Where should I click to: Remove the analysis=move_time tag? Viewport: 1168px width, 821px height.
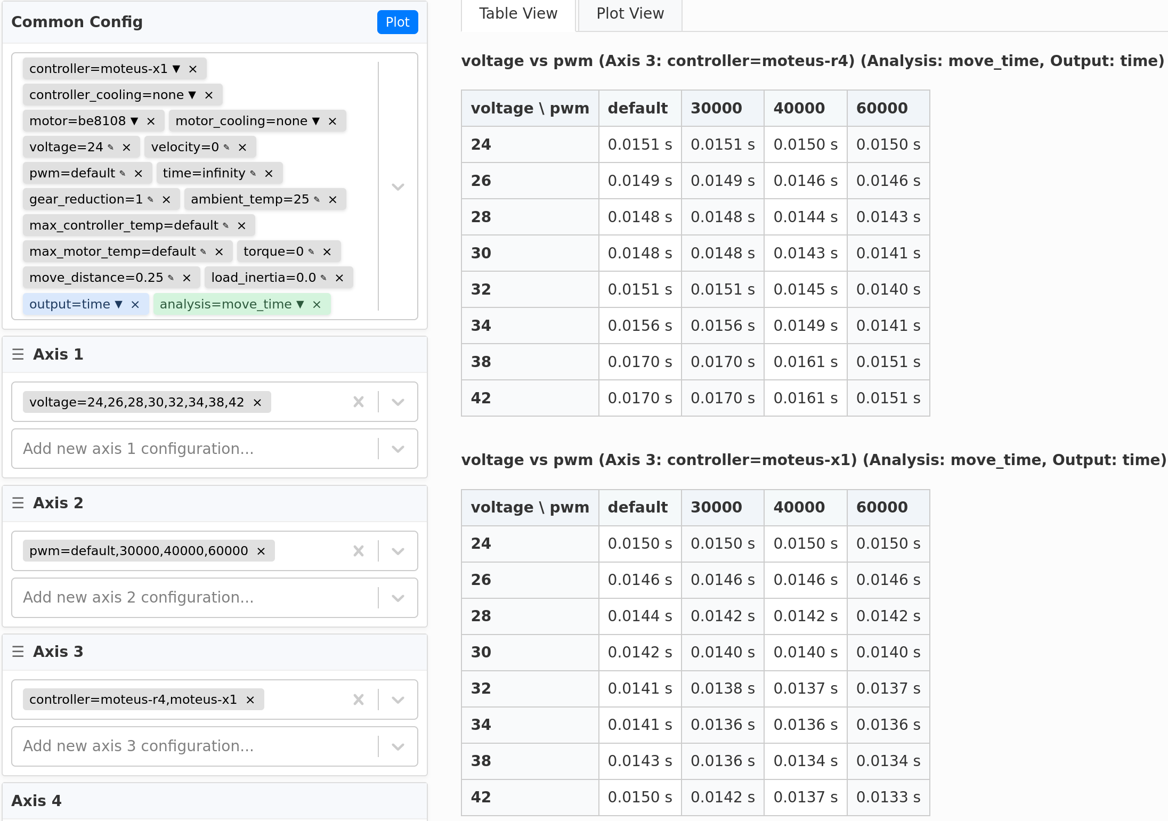tap(317, 305)
